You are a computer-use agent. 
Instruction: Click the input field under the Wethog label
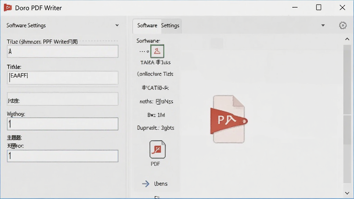pyautogui.click(x=63, y=124)
